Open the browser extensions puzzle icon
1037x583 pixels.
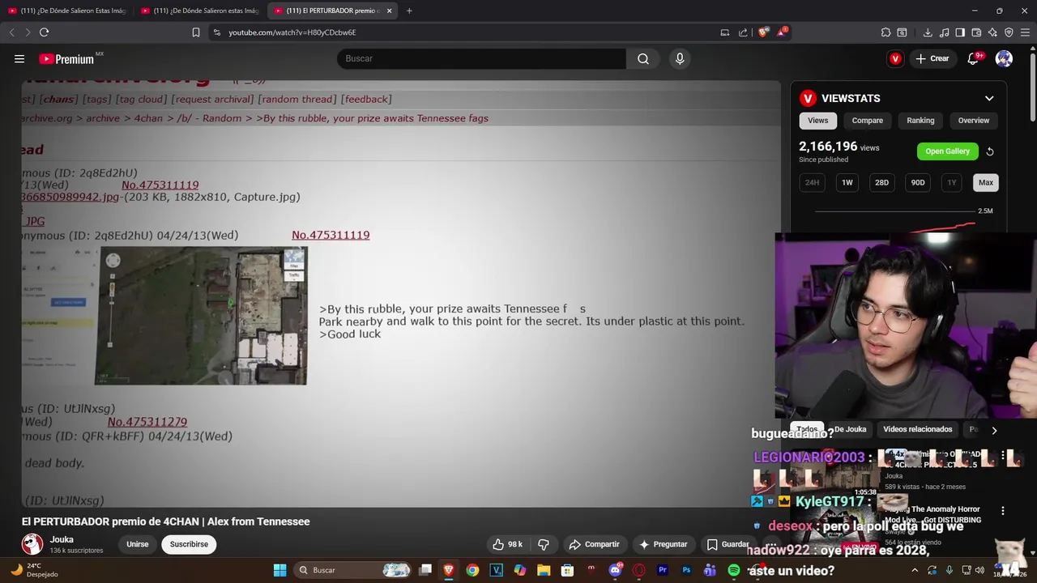pyautogui.click(x=886, y=32)
